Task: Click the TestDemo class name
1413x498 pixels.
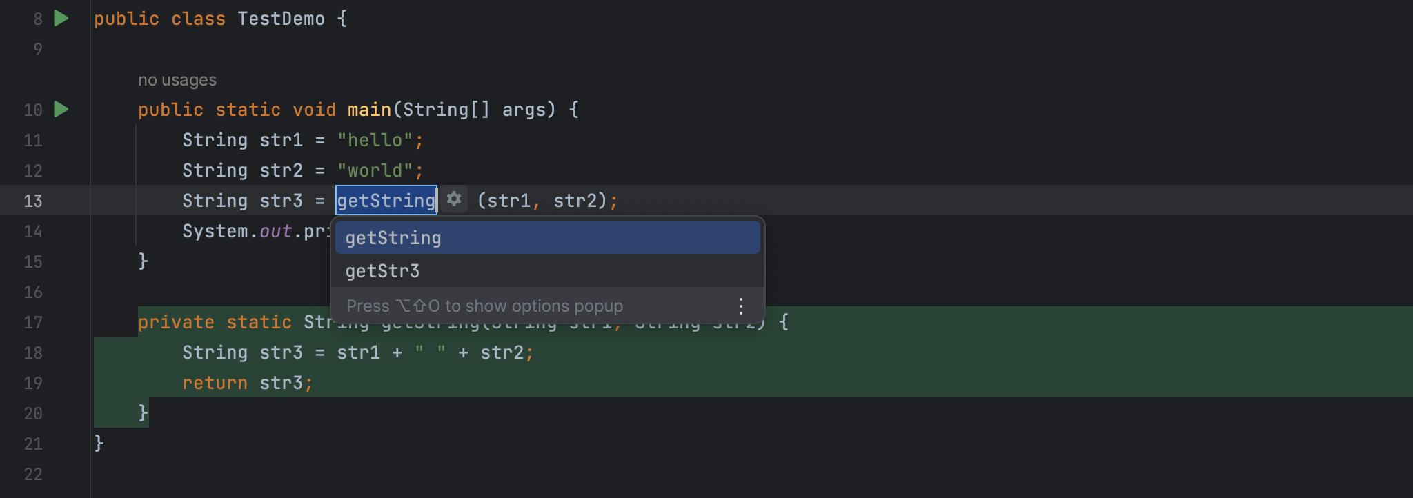Action: [281, 19]
